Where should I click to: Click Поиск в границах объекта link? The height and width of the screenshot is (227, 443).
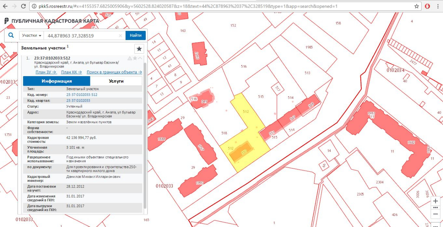tap(114, 72)
